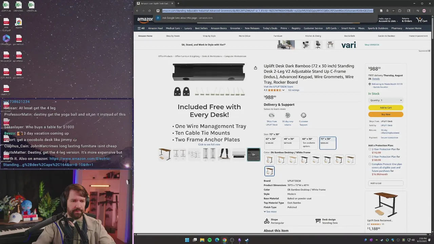
Task: Click Ask Google Lens icon in address dropdown
Action: (158, 18)
